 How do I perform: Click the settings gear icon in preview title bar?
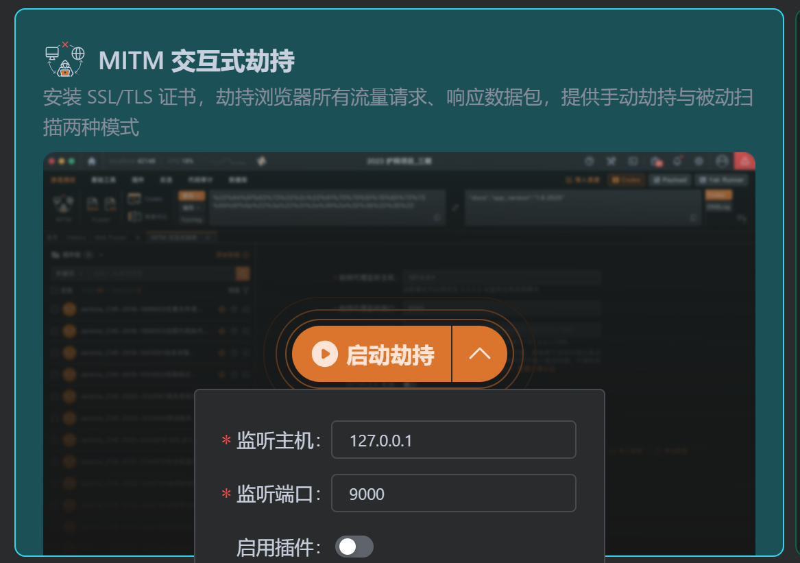pyautogui.click(x=699, y=161)
